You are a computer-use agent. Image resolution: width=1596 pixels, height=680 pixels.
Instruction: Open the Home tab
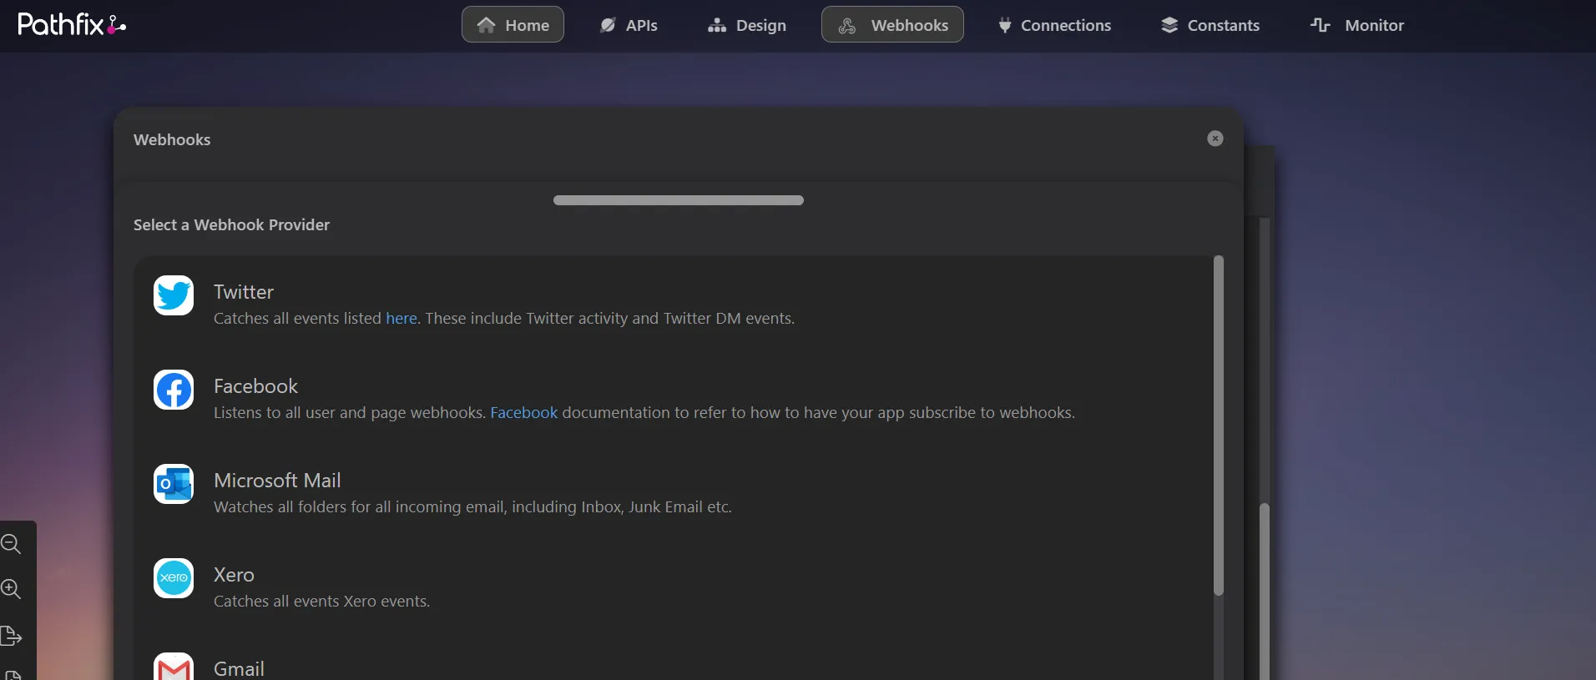[x=513, y=24]
